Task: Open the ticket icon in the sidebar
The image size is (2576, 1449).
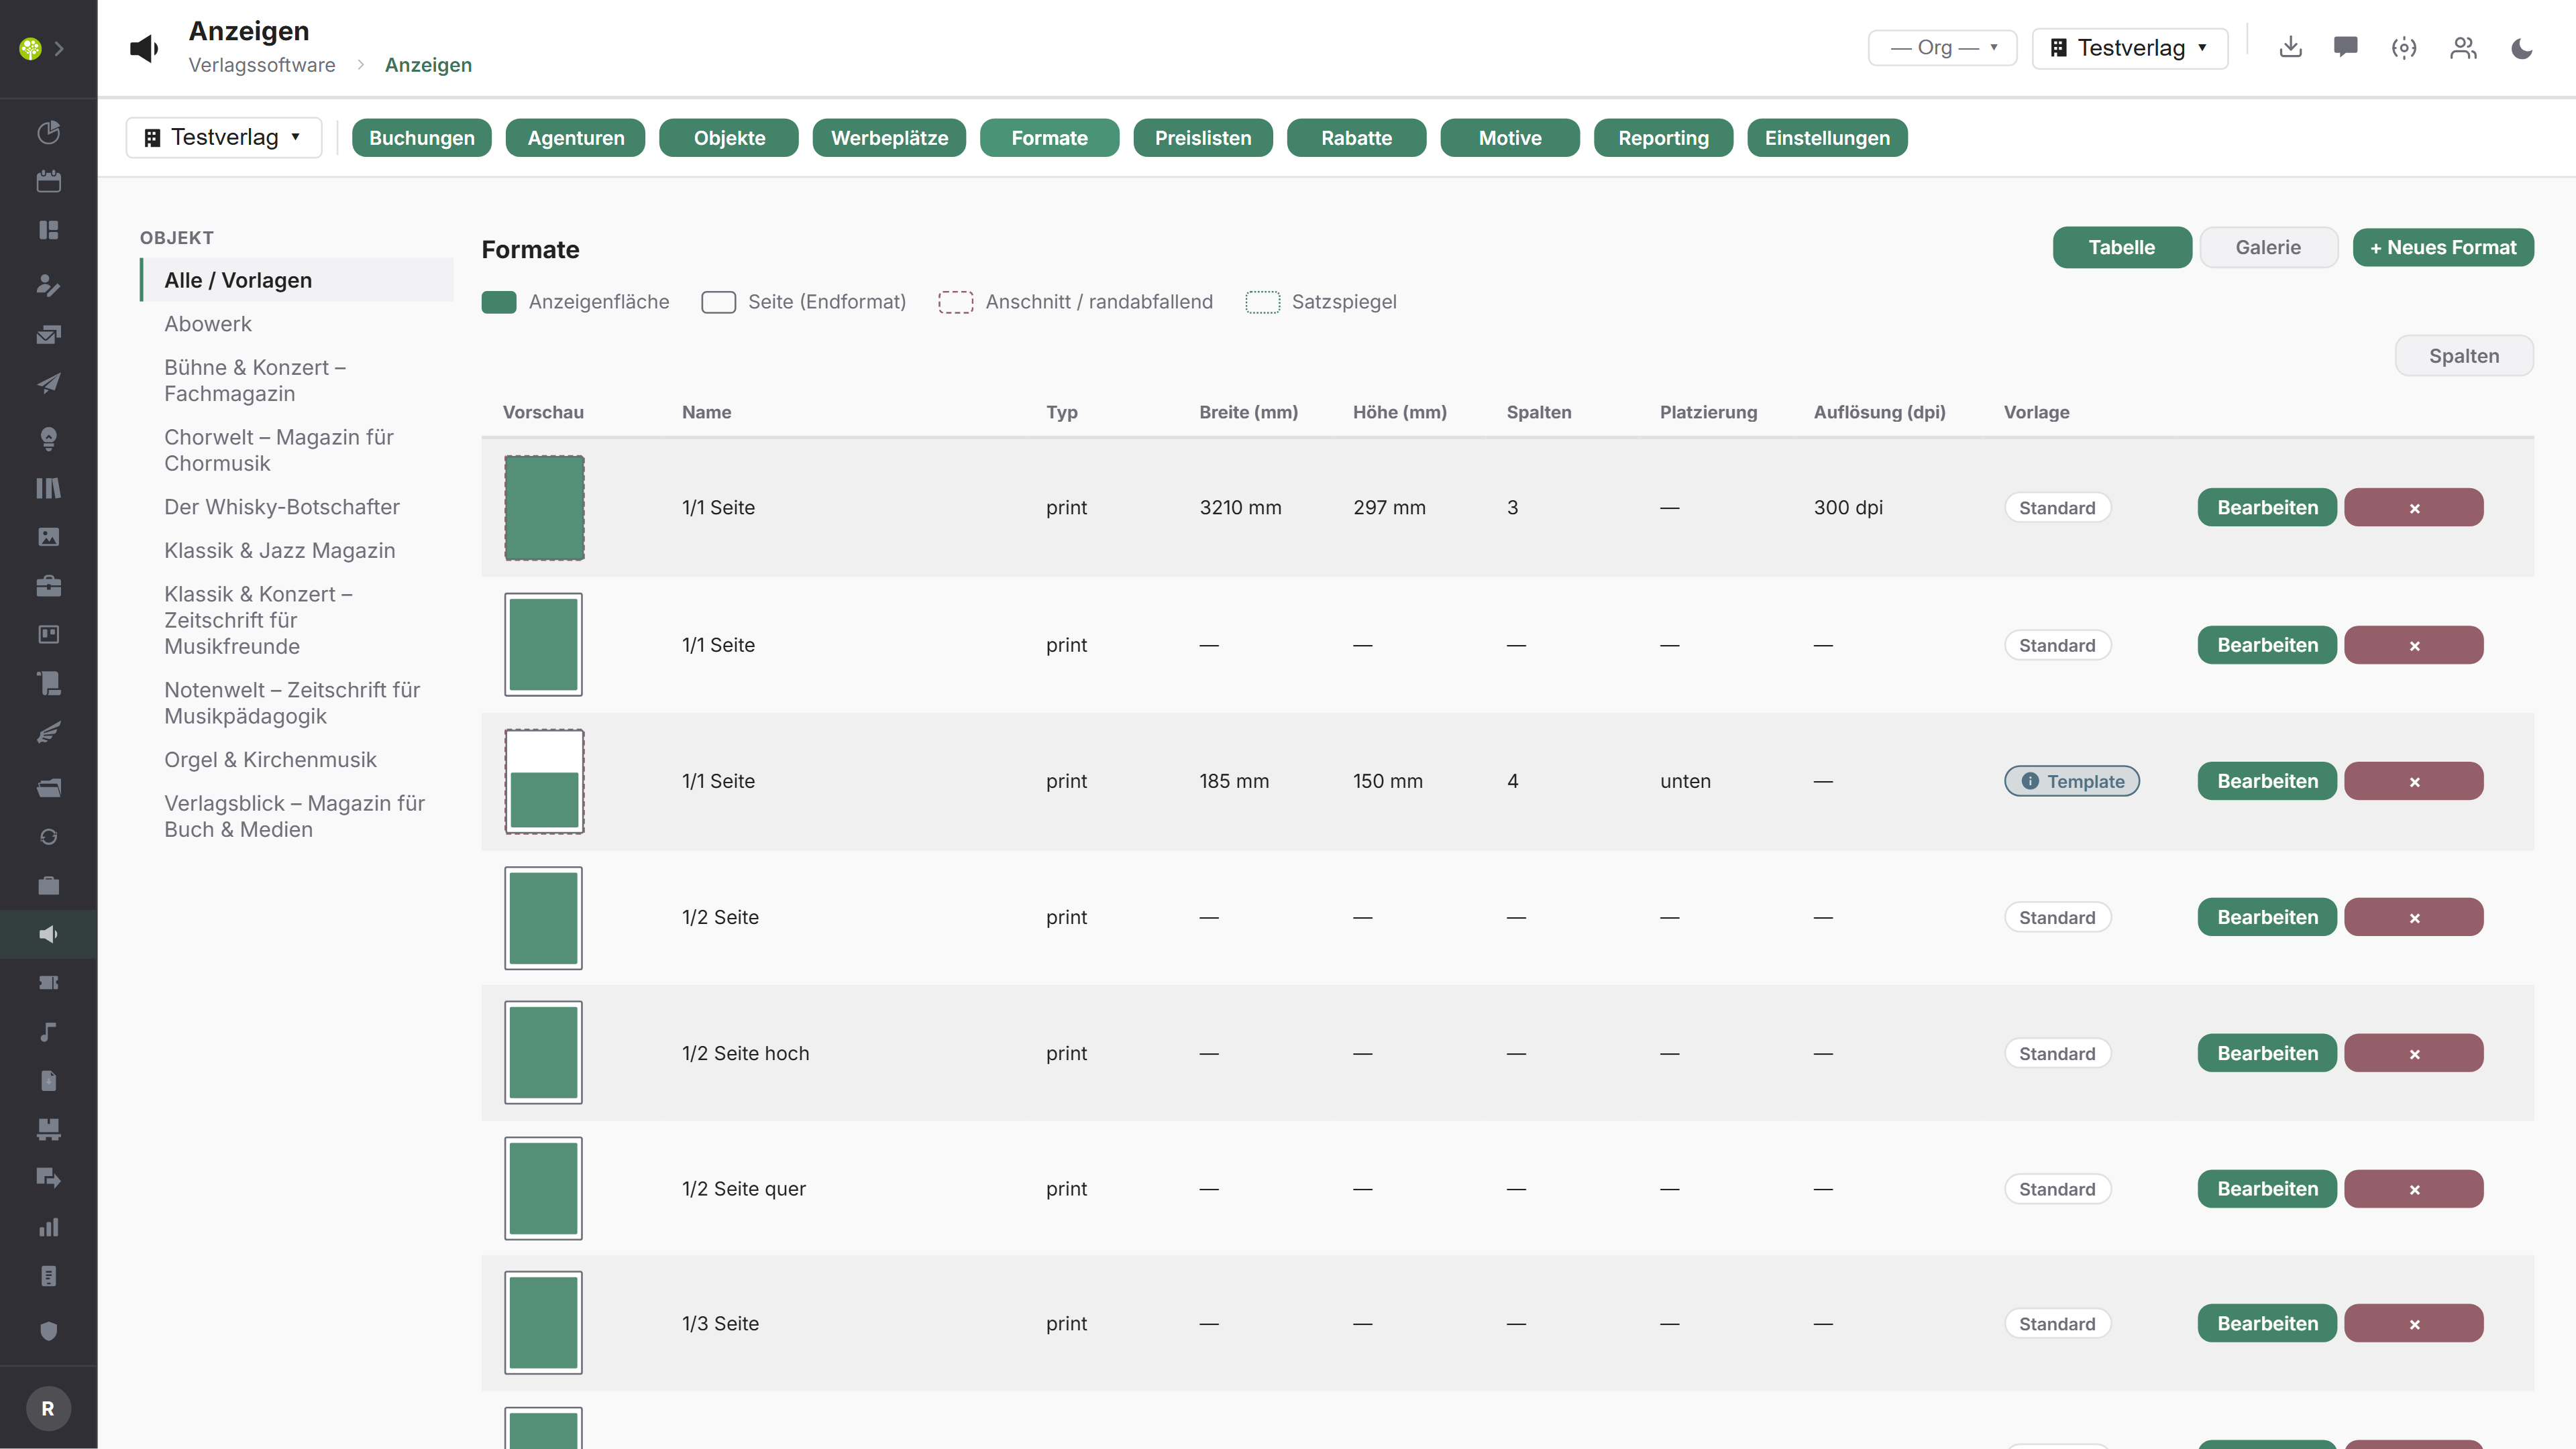Action: (x=48, y=983)
